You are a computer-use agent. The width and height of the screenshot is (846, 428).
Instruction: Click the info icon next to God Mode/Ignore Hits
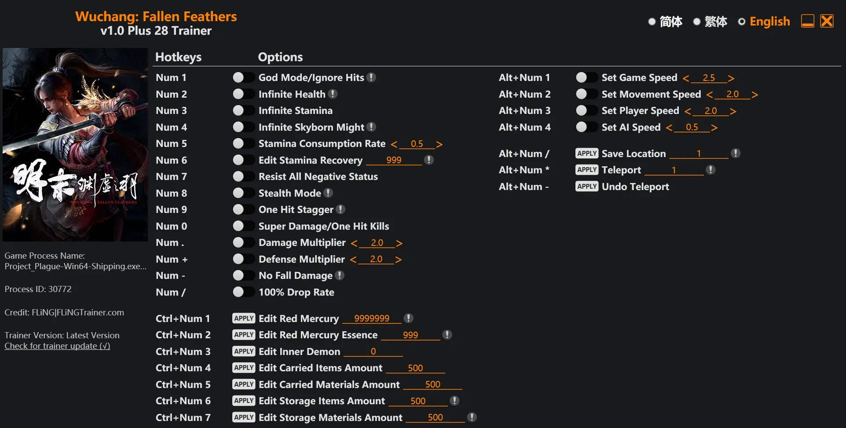(371, 77)
